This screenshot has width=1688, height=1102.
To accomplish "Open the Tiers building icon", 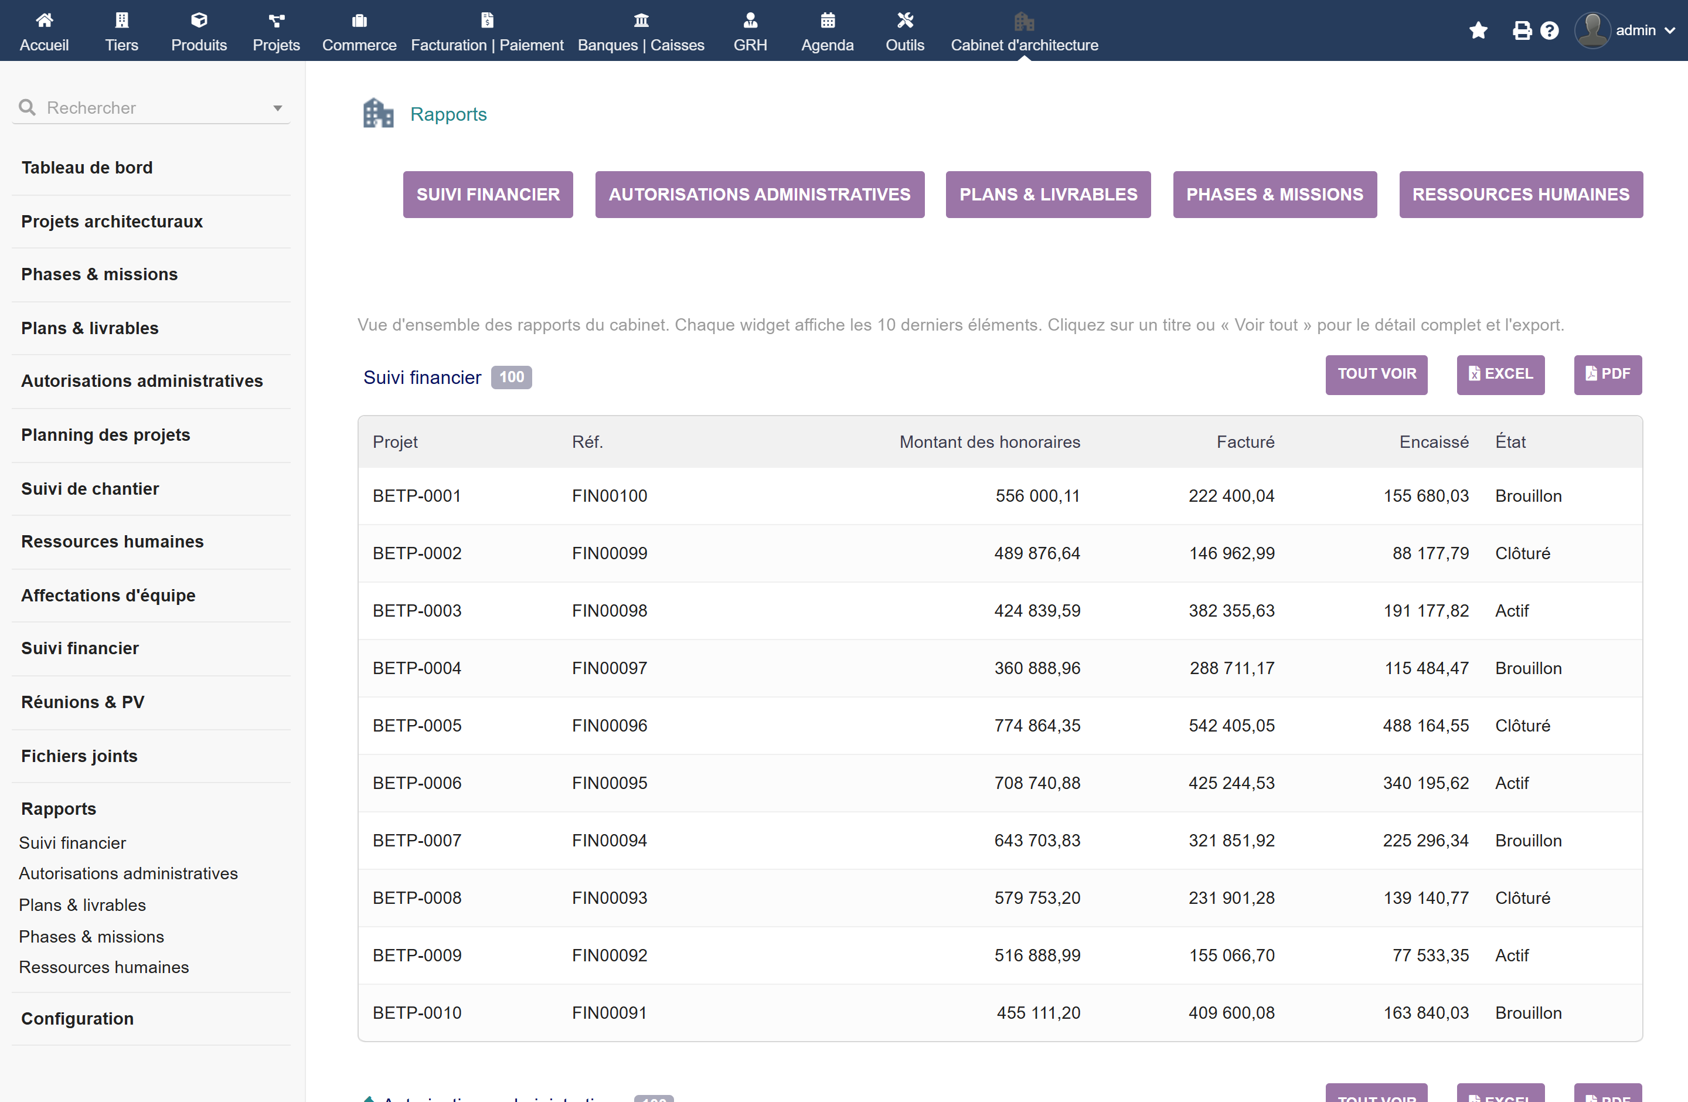I will coord(121,20).
